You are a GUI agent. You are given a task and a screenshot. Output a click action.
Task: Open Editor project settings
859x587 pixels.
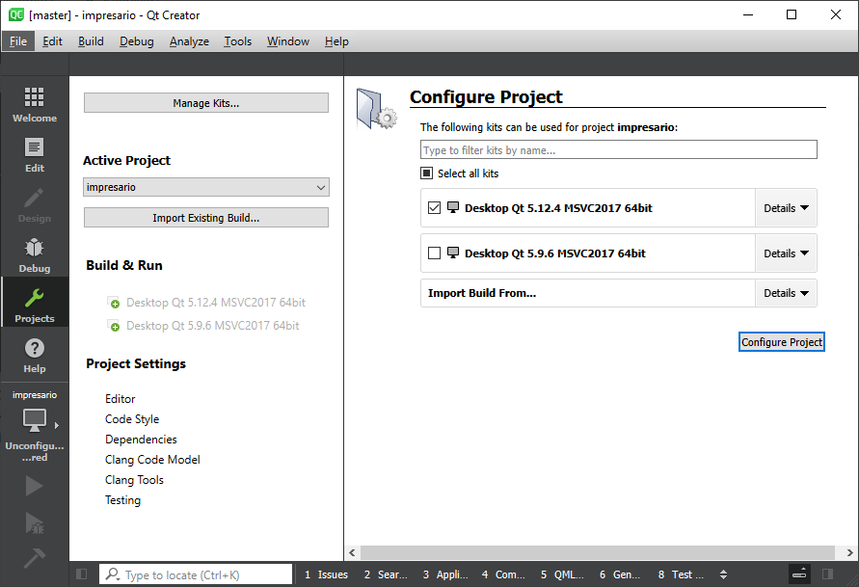point(120,399)
